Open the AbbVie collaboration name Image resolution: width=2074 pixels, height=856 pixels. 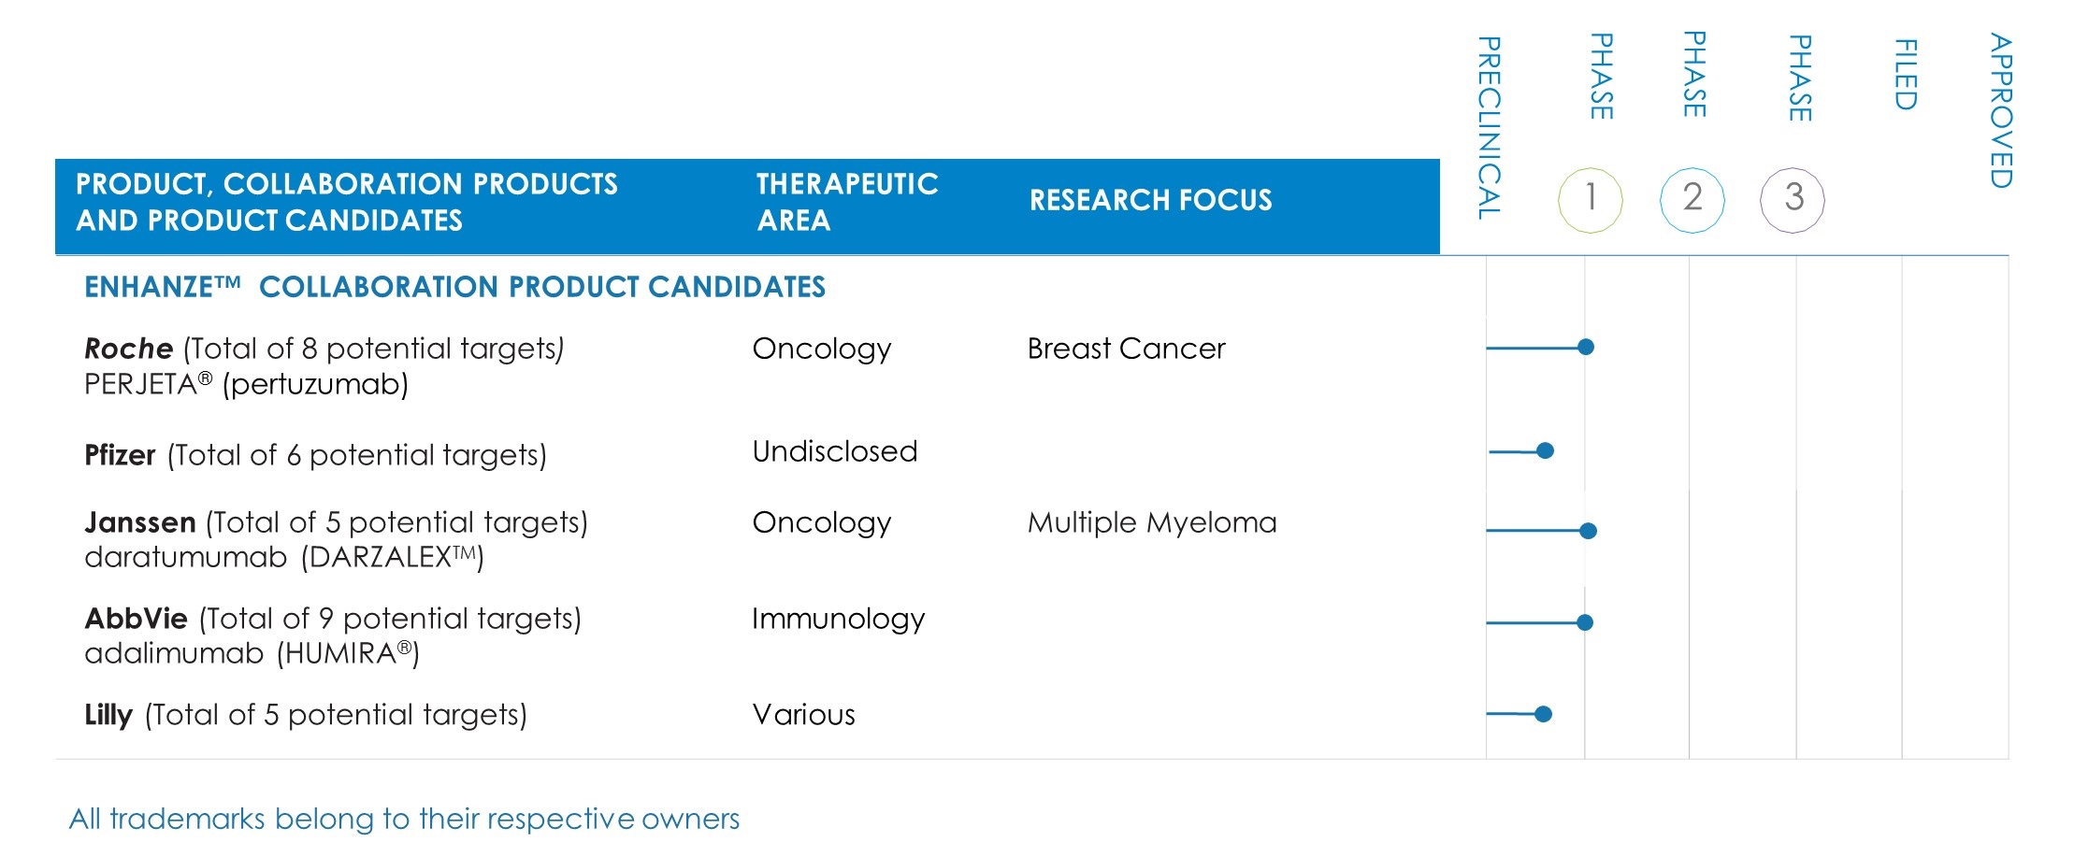(x=137, y=619)
